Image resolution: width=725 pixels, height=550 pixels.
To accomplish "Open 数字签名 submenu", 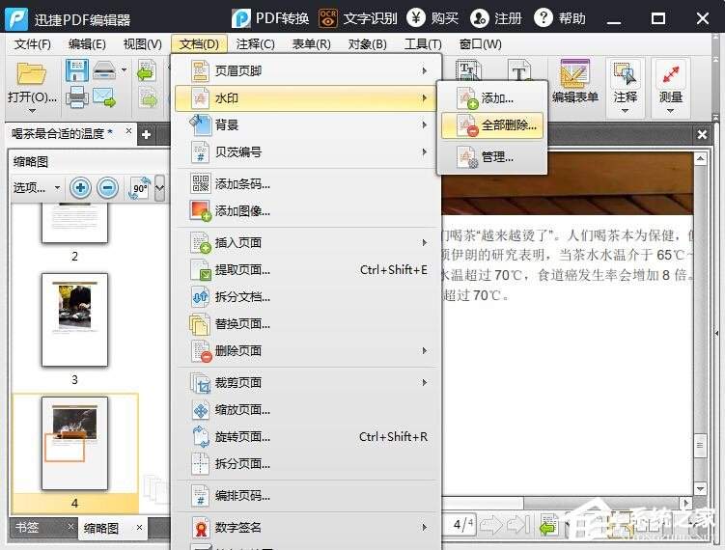I will [307, 528].
